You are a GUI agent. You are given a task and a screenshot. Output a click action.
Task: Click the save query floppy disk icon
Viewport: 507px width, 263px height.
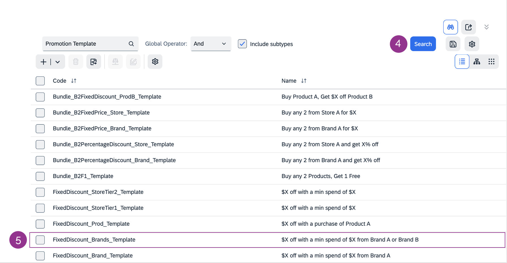pos(453,44)
